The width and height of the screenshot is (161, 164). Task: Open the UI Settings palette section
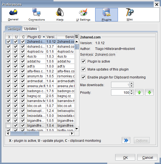pyautogui.click(x=83, y=15)
